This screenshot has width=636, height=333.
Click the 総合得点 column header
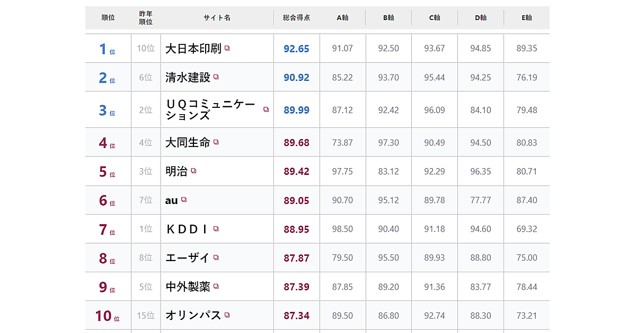tap(297, 17)
